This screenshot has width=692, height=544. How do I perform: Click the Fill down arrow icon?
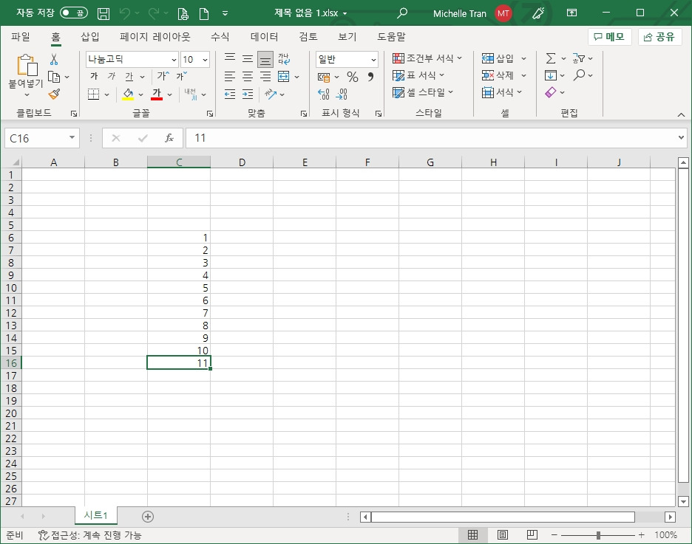coord(550,75)
